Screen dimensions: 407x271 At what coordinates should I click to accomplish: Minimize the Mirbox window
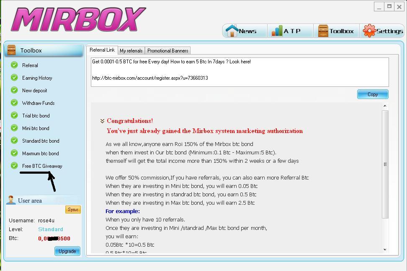click(379, 7)
